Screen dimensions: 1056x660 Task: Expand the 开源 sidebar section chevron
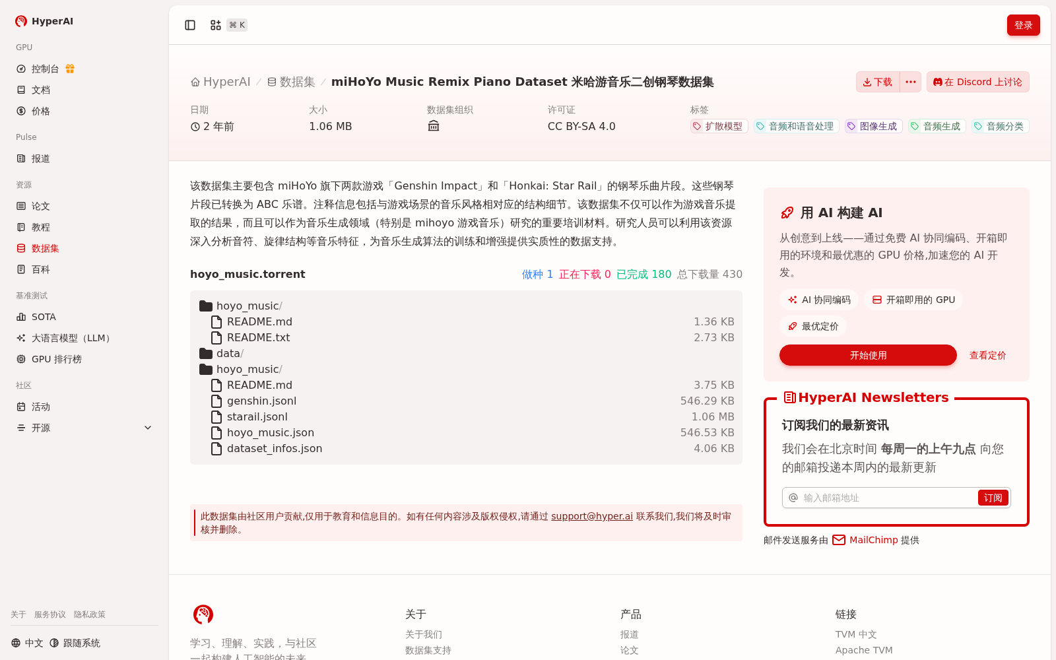click(x=148, y=428)
